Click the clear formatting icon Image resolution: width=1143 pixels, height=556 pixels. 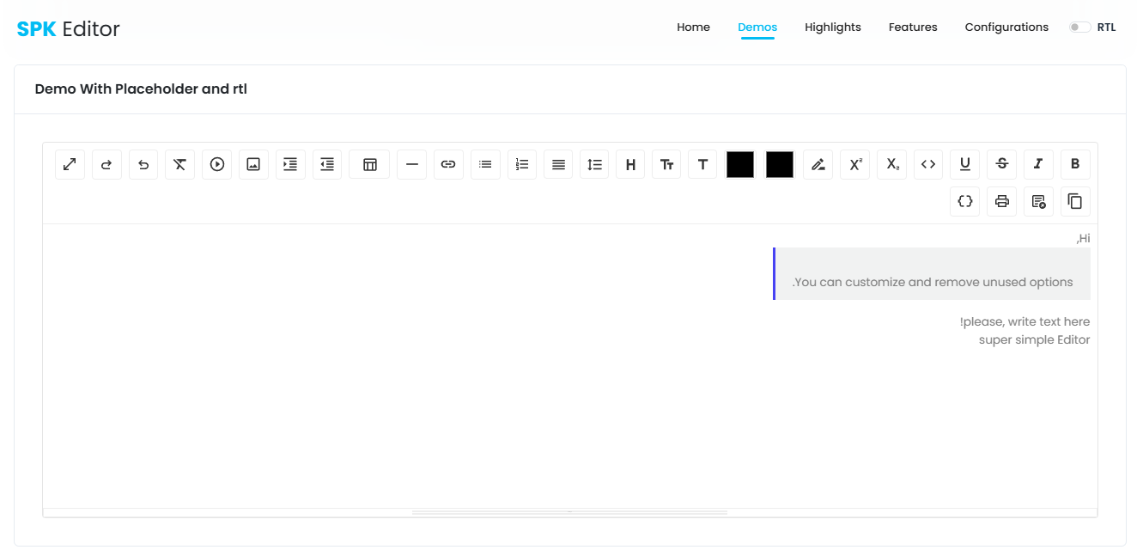pos(179,164)
